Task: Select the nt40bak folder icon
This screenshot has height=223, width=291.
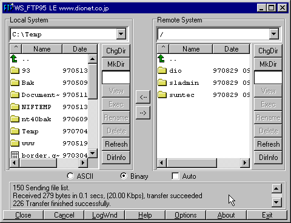Action: [x=15, y=119]
